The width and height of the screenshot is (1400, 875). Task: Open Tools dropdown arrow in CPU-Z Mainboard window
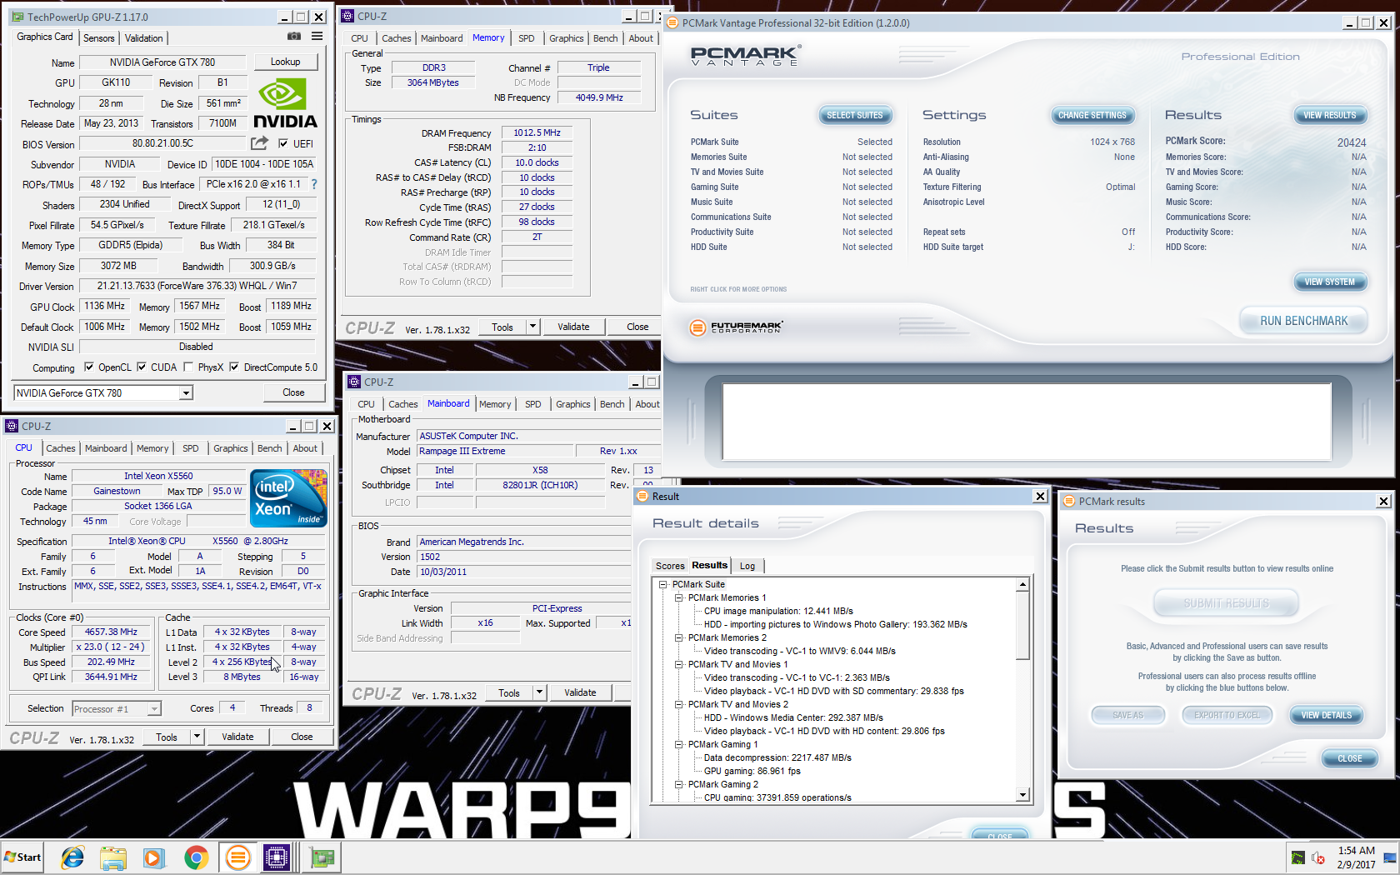click(539, 692)
